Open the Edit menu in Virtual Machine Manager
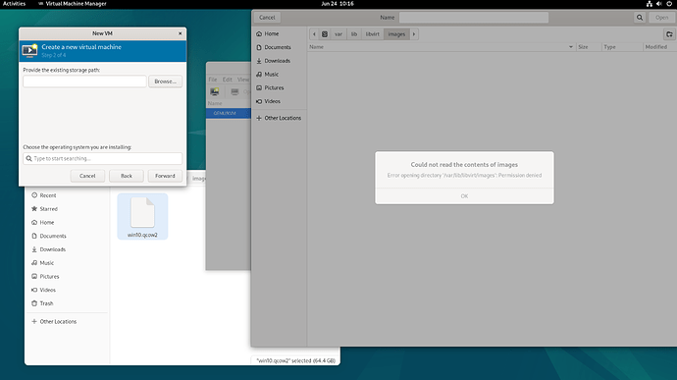This screenshot has width=677, height=380. pyautogui.click(x=228, y=80)
